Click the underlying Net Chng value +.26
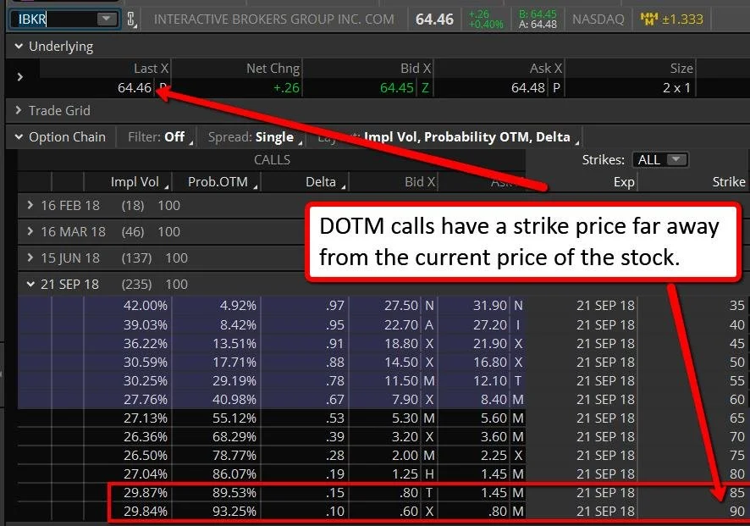Screen dimensions: 750x526 pyautogui.click(x=286, y=88)
